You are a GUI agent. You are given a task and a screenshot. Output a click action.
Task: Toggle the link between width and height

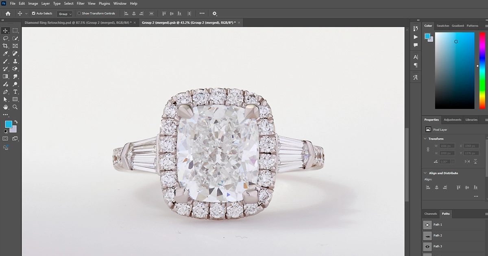pos(428,148)
